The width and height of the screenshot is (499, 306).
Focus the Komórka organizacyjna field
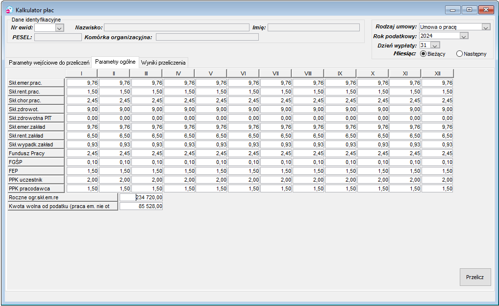(x=207, y=37)
